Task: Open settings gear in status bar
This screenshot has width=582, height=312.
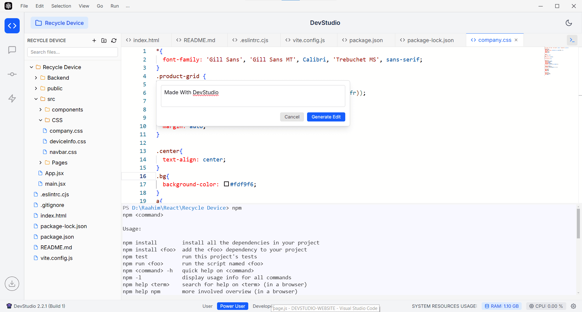Action: point(574,306)
